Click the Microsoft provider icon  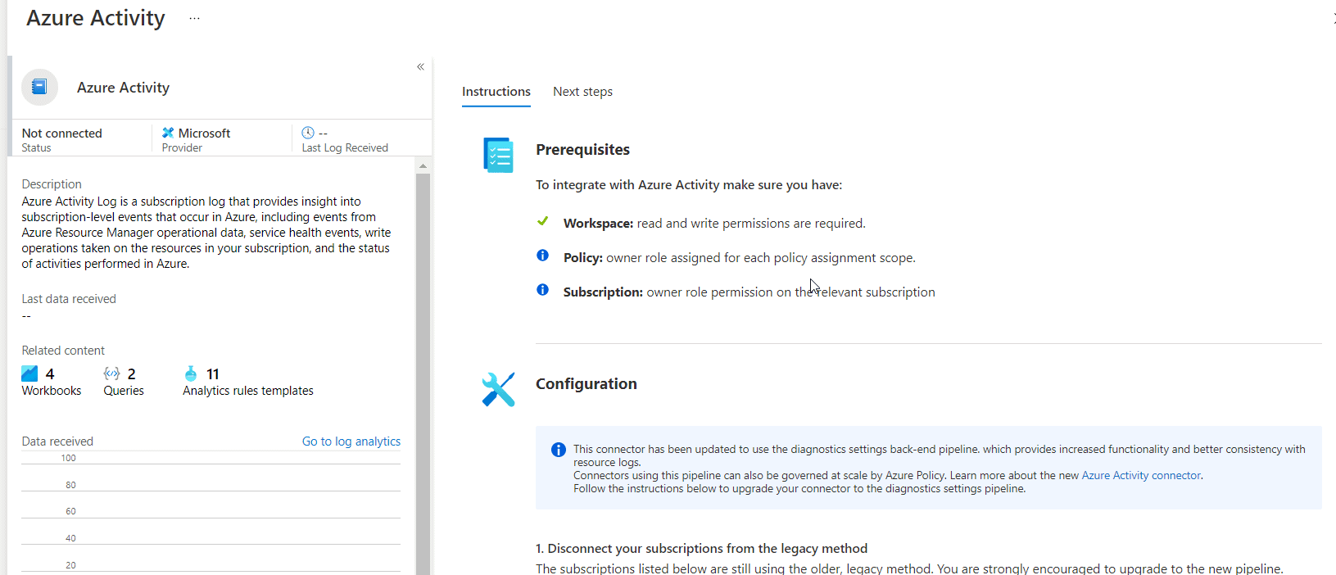pyautogui.click(x=168, y=133)
